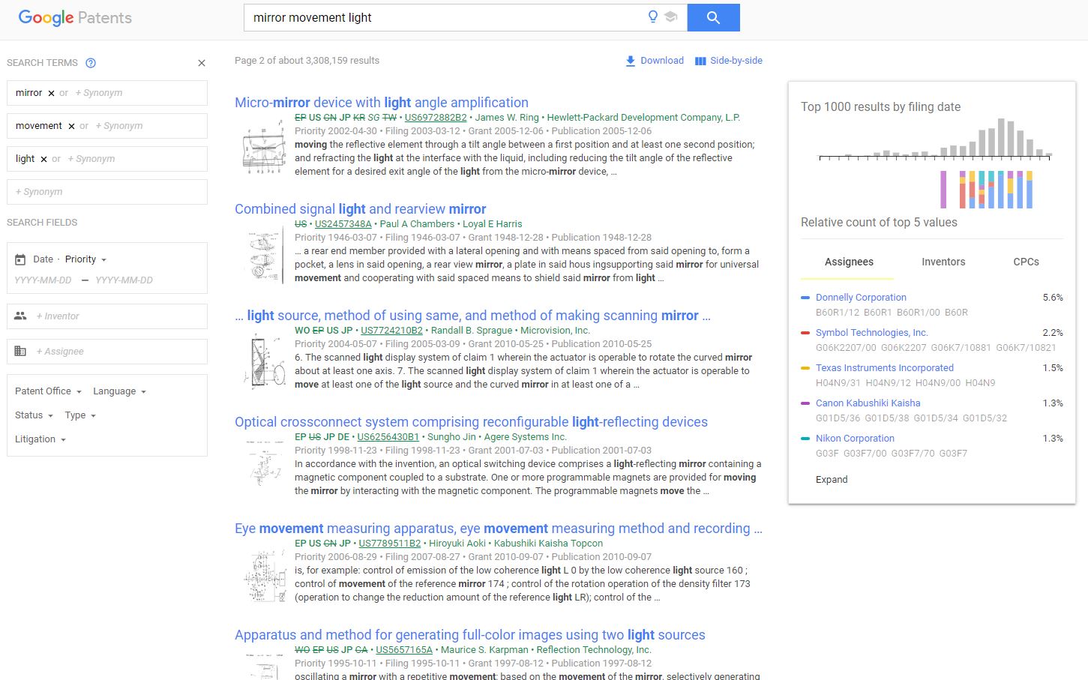This screenshot has width=1088, height=680.
Task: Open patent number US5657165A
Action: point(404,650)
